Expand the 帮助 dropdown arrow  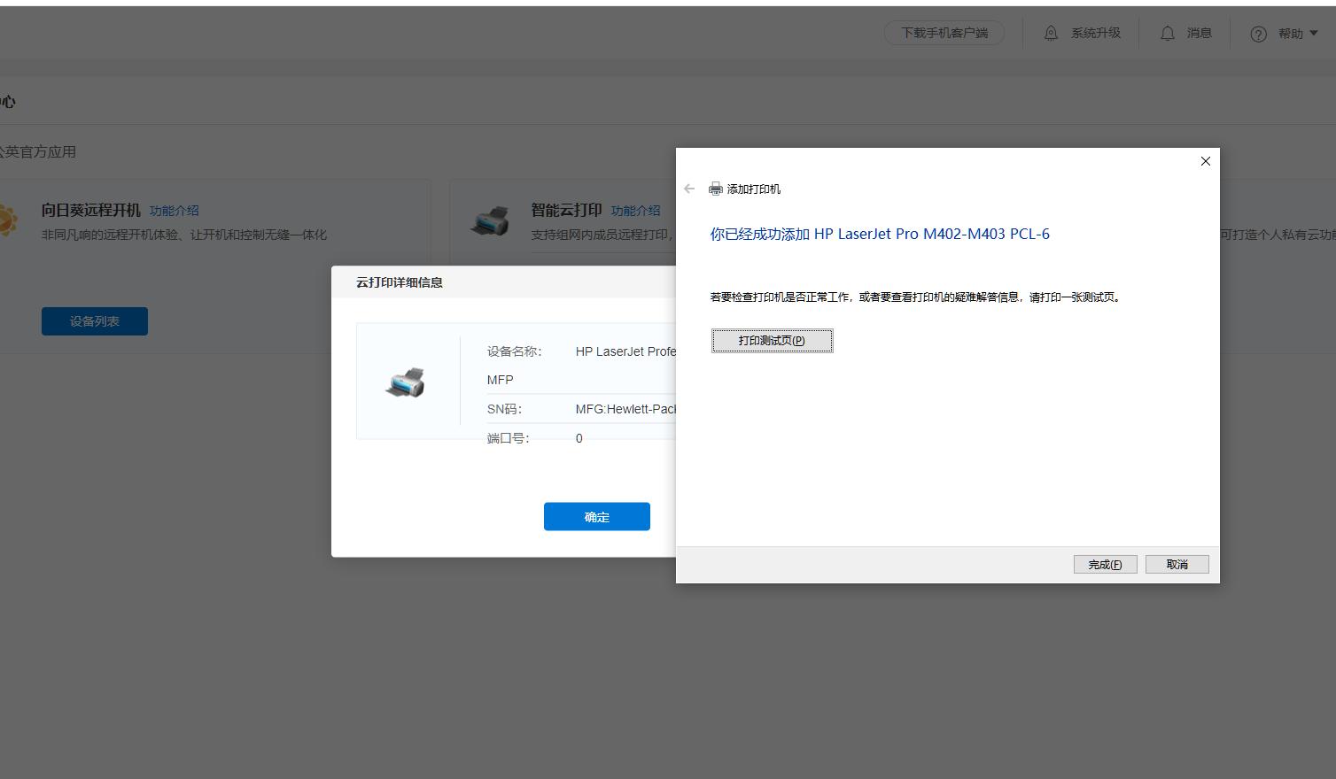coord(1314,34)
